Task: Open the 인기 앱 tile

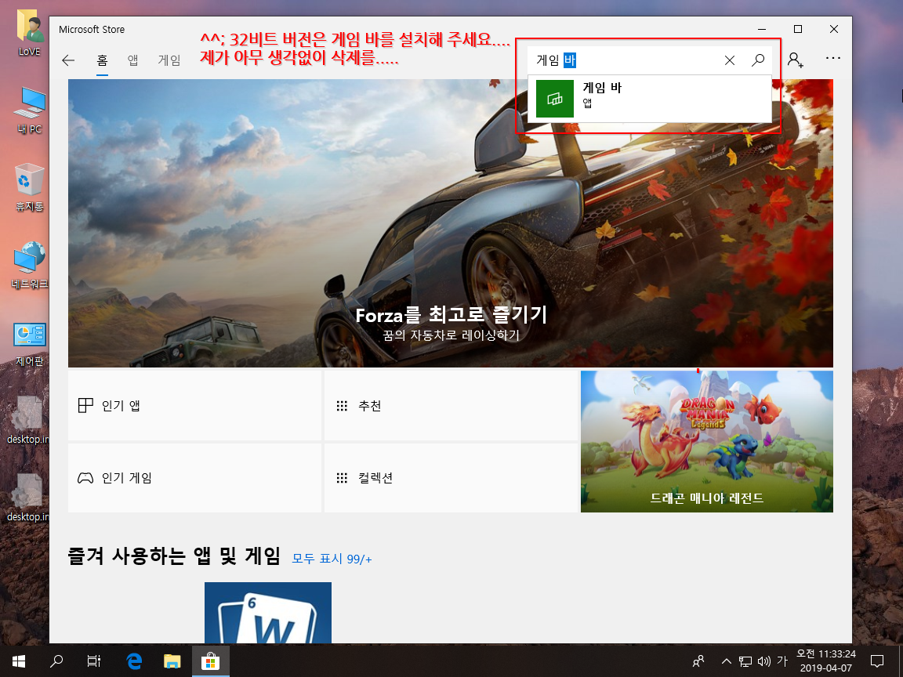Action: (x=194, y=405)
